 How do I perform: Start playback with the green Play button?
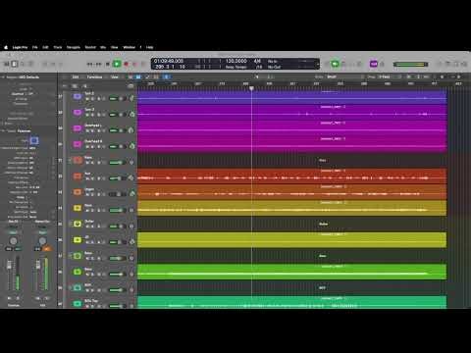pos(117,64)
